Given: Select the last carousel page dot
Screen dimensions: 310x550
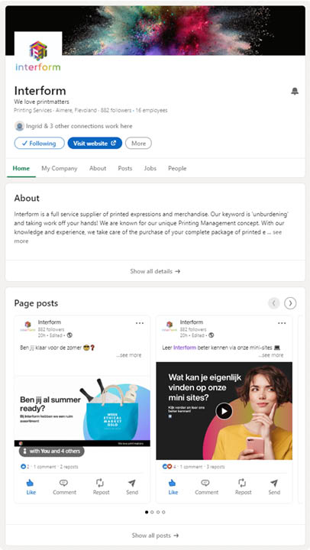Looking at the screenshot, I should pos(163,512).
